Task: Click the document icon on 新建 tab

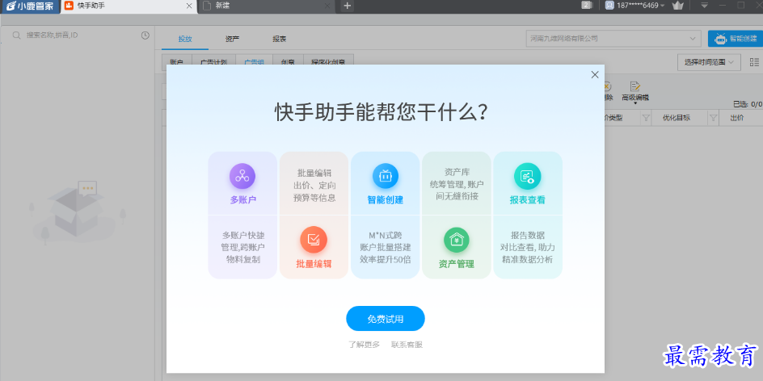Action: 207,6
